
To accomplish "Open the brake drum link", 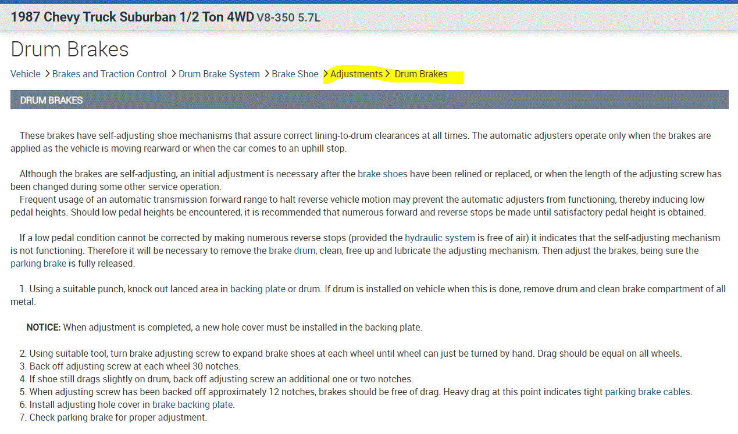I will [x=292, y=250].
